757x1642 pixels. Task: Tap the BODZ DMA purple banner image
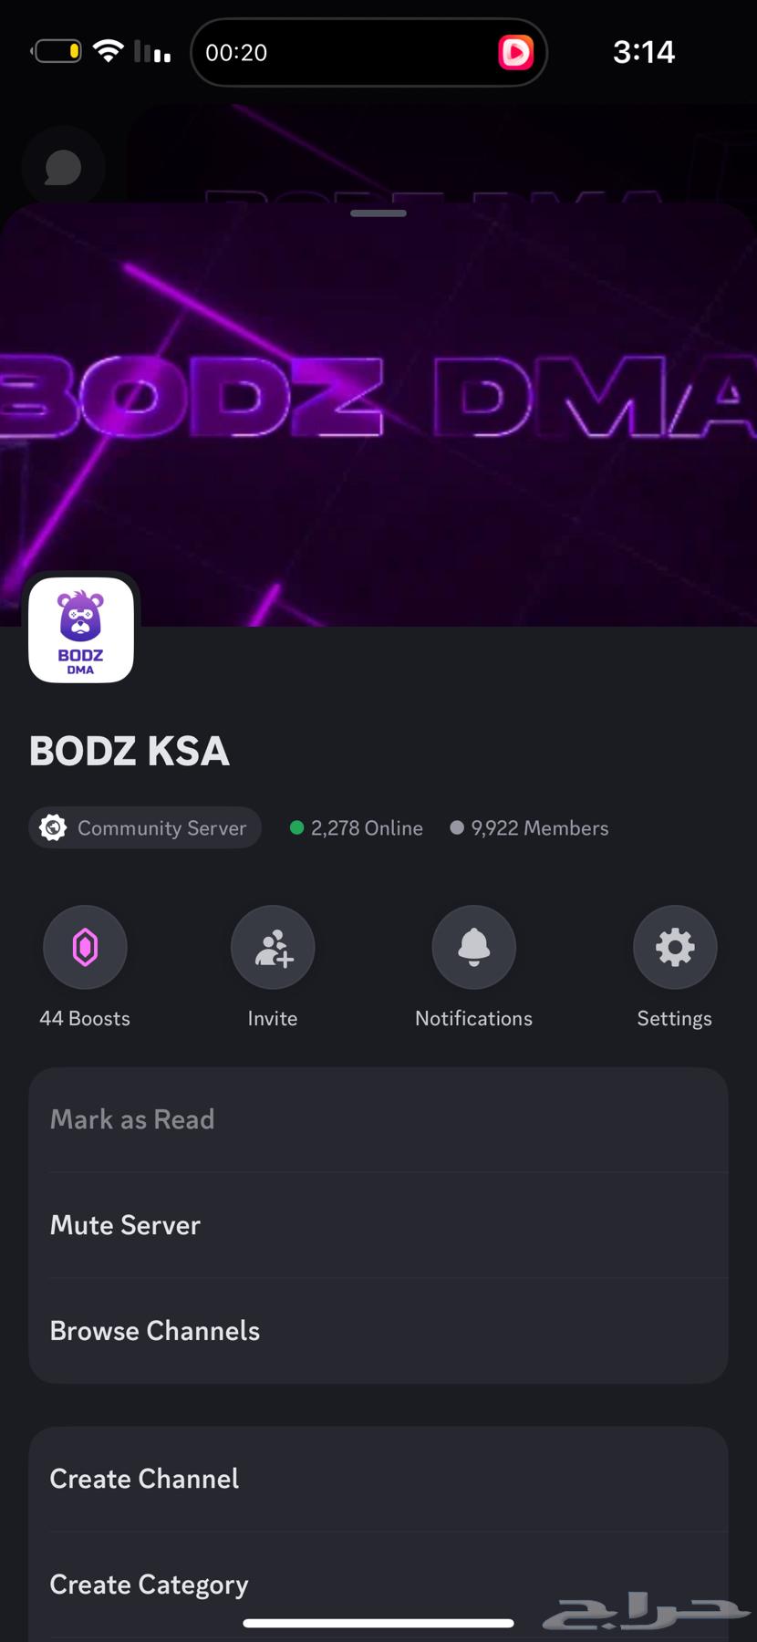click(x=378, y=415)
